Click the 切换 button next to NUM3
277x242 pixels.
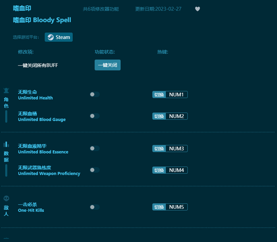pos(159,149)
